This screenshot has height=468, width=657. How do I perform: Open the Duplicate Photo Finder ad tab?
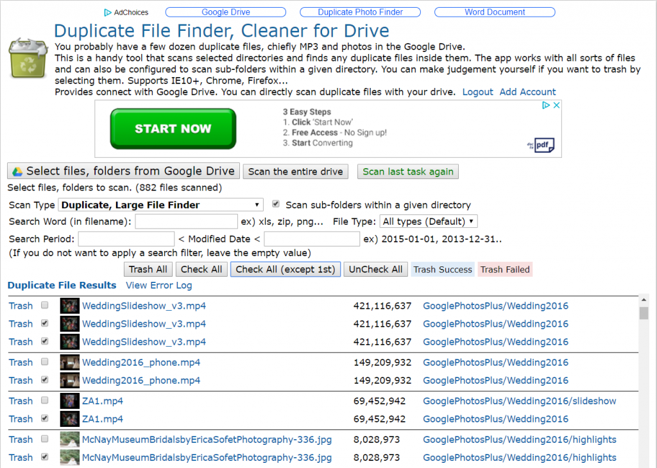click(x=361, y=12)
